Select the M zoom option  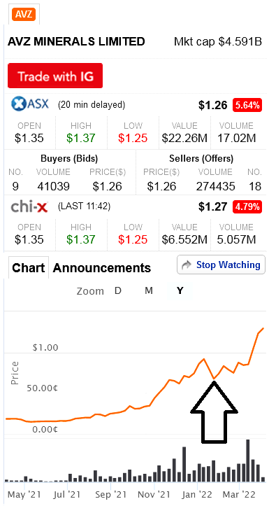149,290
